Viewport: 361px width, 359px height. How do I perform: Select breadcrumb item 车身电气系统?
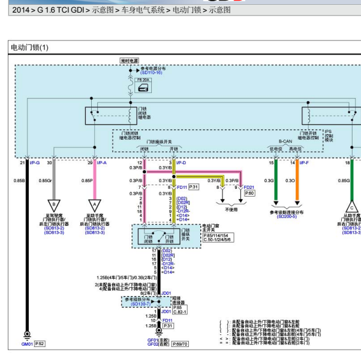(143, 10)
